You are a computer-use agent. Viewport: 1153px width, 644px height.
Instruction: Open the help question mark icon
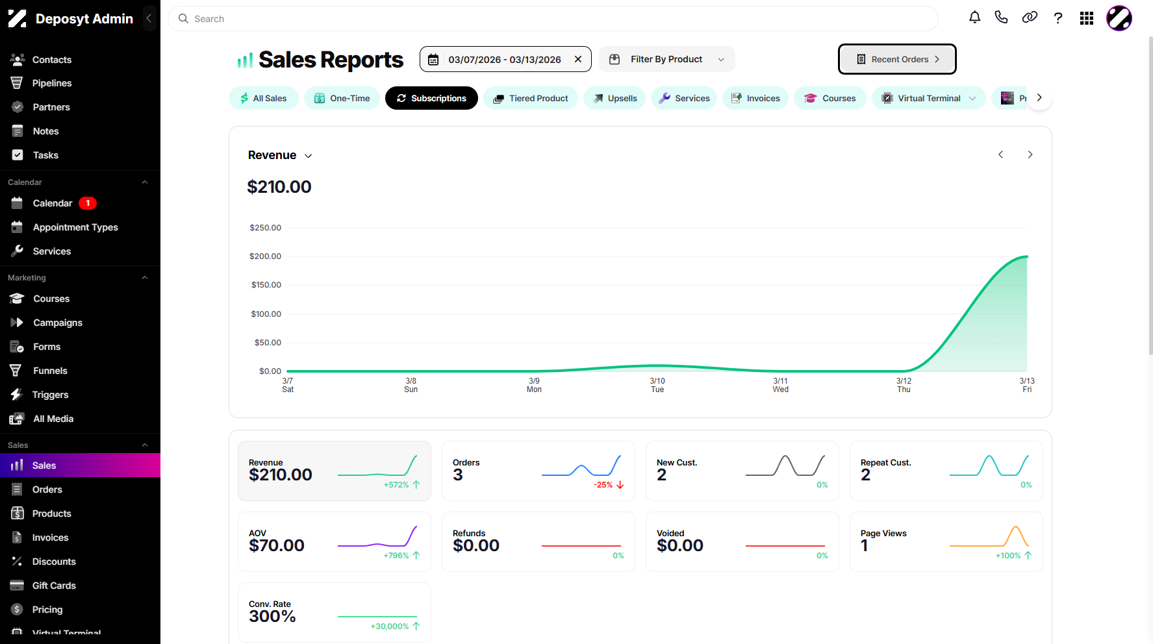click(x=1058, y=18)
